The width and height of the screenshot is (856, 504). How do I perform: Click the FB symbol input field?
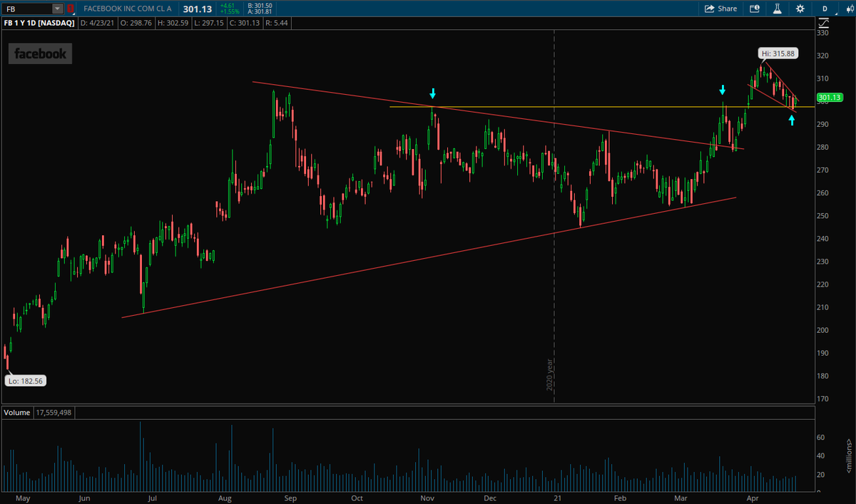click(28, 9)
